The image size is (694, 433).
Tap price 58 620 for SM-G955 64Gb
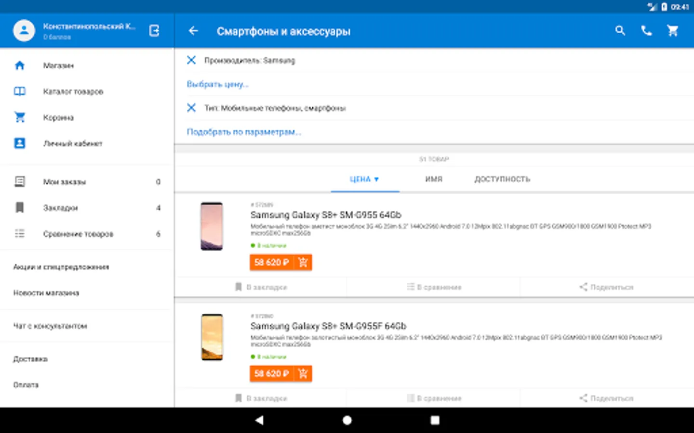[272, 262]
